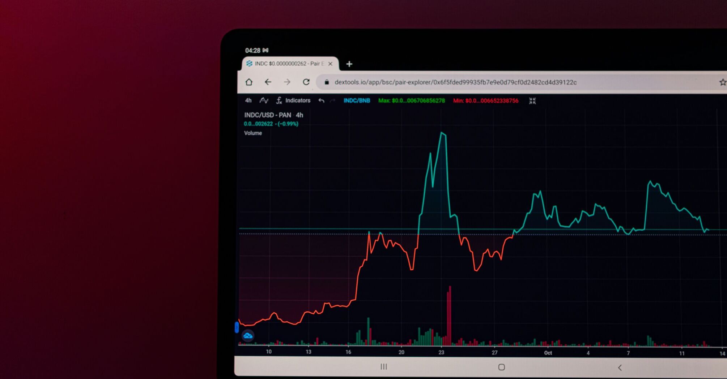Select the INDC $0.0000000262 browser tab

click(x=289, y=64)
